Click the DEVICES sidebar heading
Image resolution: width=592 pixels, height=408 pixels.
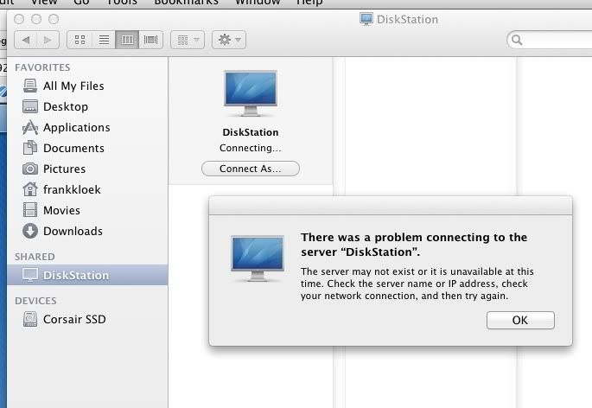pyautogui.click(x=36, y=301)
